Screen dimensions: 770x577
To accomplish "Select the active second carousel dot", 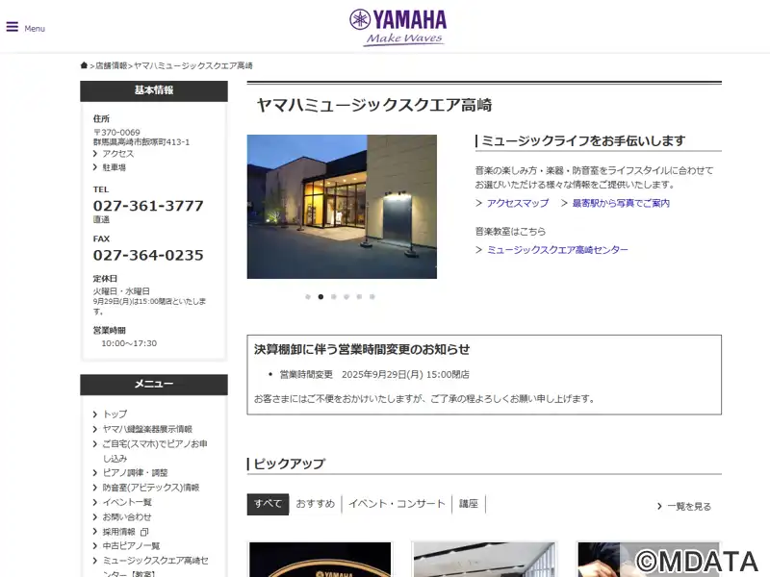I will click(x=321, y=297).
